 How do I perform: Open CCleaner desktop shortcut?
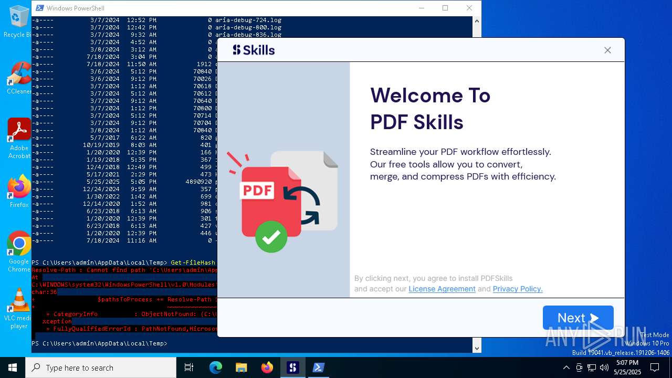click(x=19, y=79)
